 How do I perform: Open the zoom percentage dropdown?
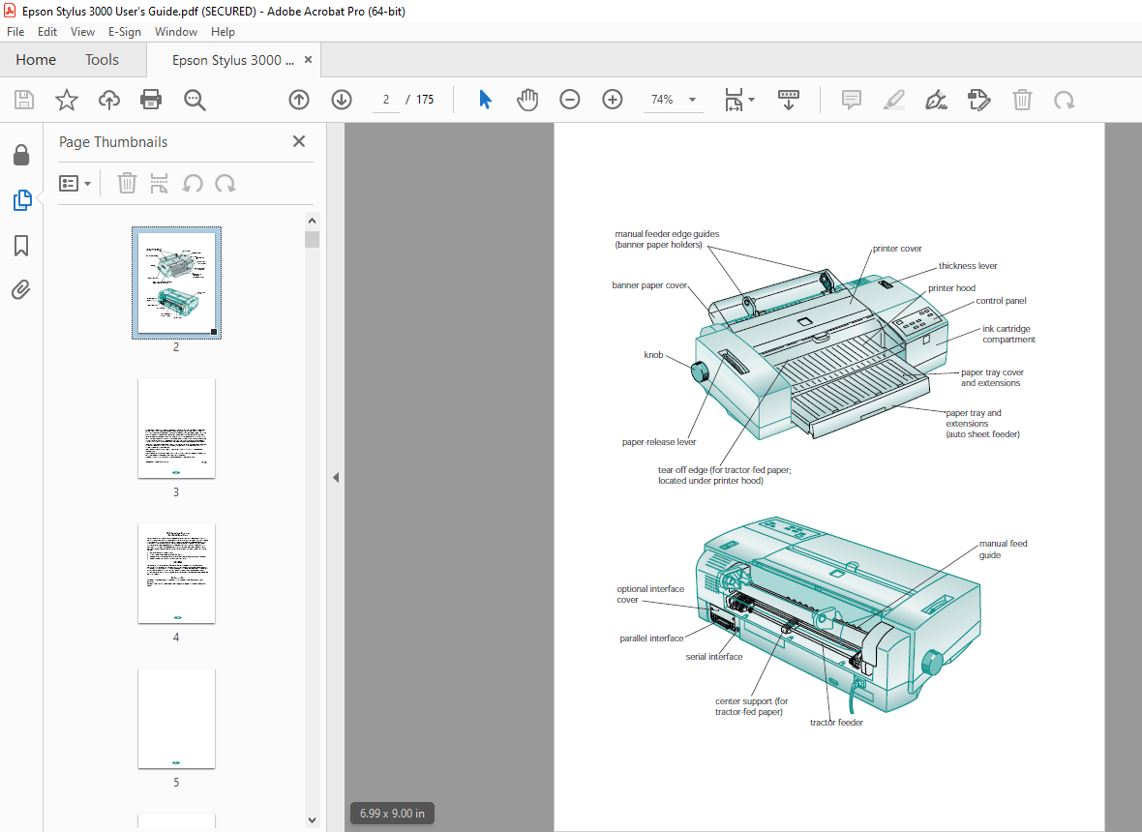click(x=691, y=100)
